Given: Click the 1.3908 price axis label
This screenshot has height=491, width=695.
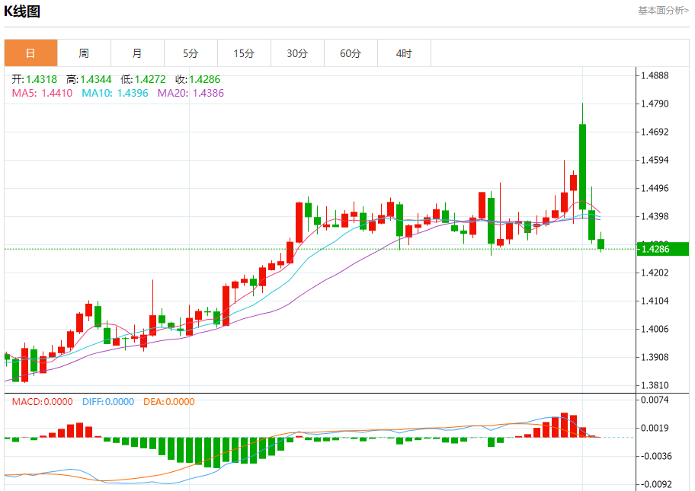Looking at the screenshot, I should point(655,357).
